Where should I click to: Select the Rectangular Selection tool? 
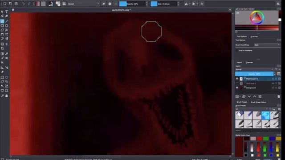pyautogui.click(x=2, y=77)
